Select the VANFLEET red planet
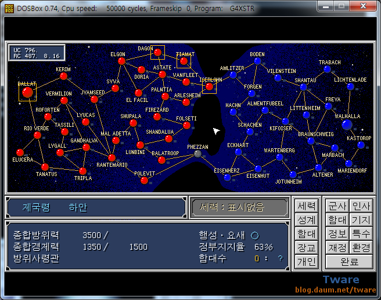The image size is (381, 300). pos(186,82)
